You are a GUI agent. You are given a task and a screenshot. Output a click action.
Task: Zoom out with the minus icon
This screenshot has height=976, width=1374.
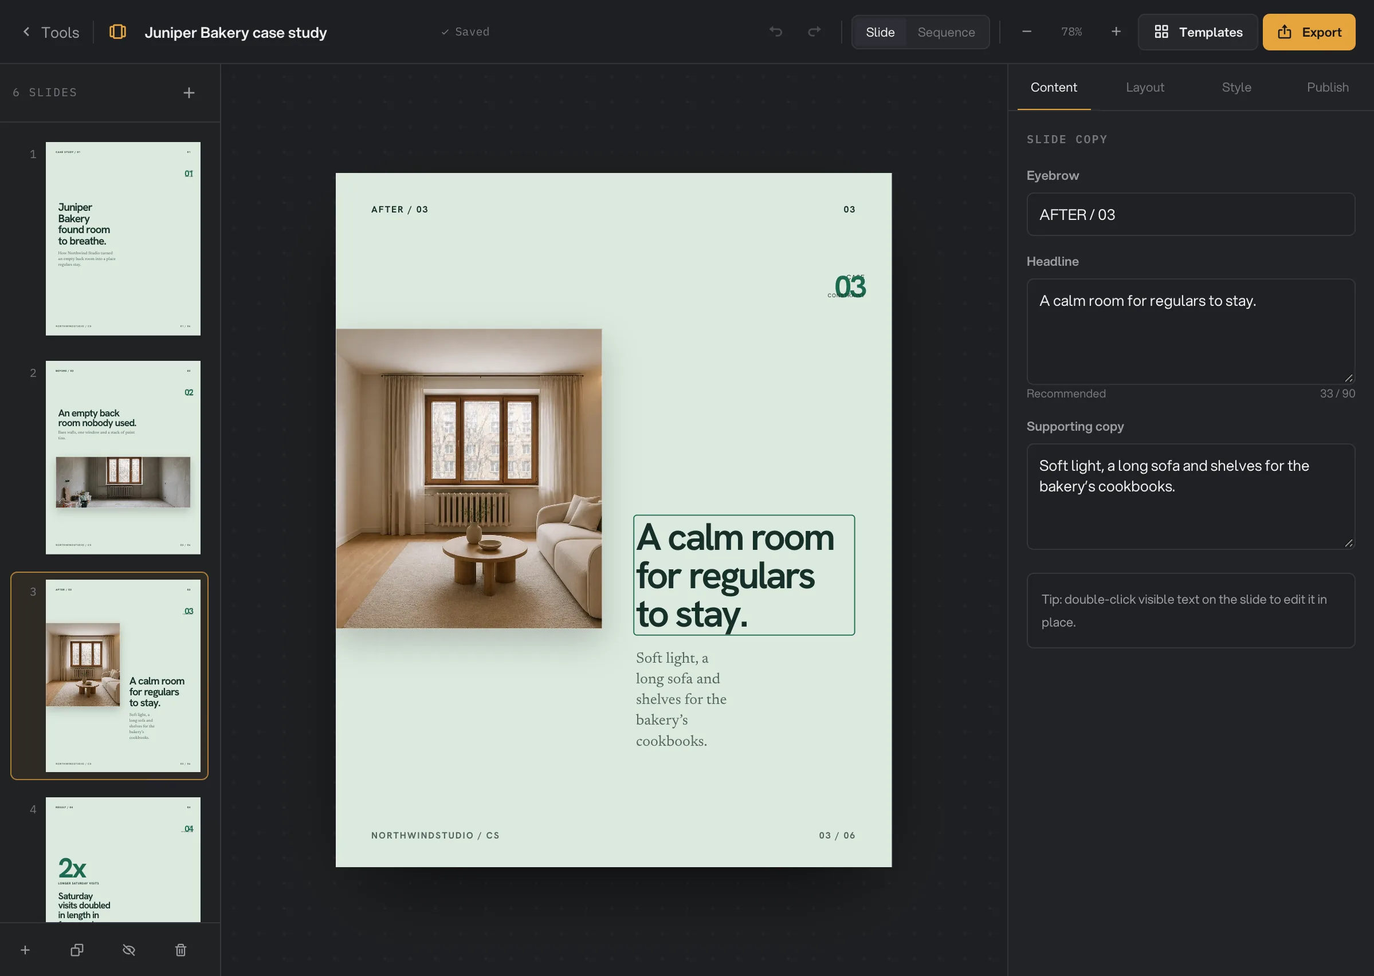pyautogui.click(x=1027, y=32)
